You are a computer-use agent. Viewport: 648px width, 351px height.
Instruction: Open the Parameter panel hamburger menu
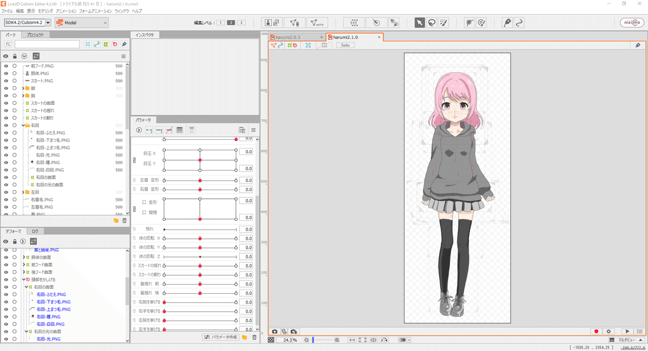click(253, 130)
